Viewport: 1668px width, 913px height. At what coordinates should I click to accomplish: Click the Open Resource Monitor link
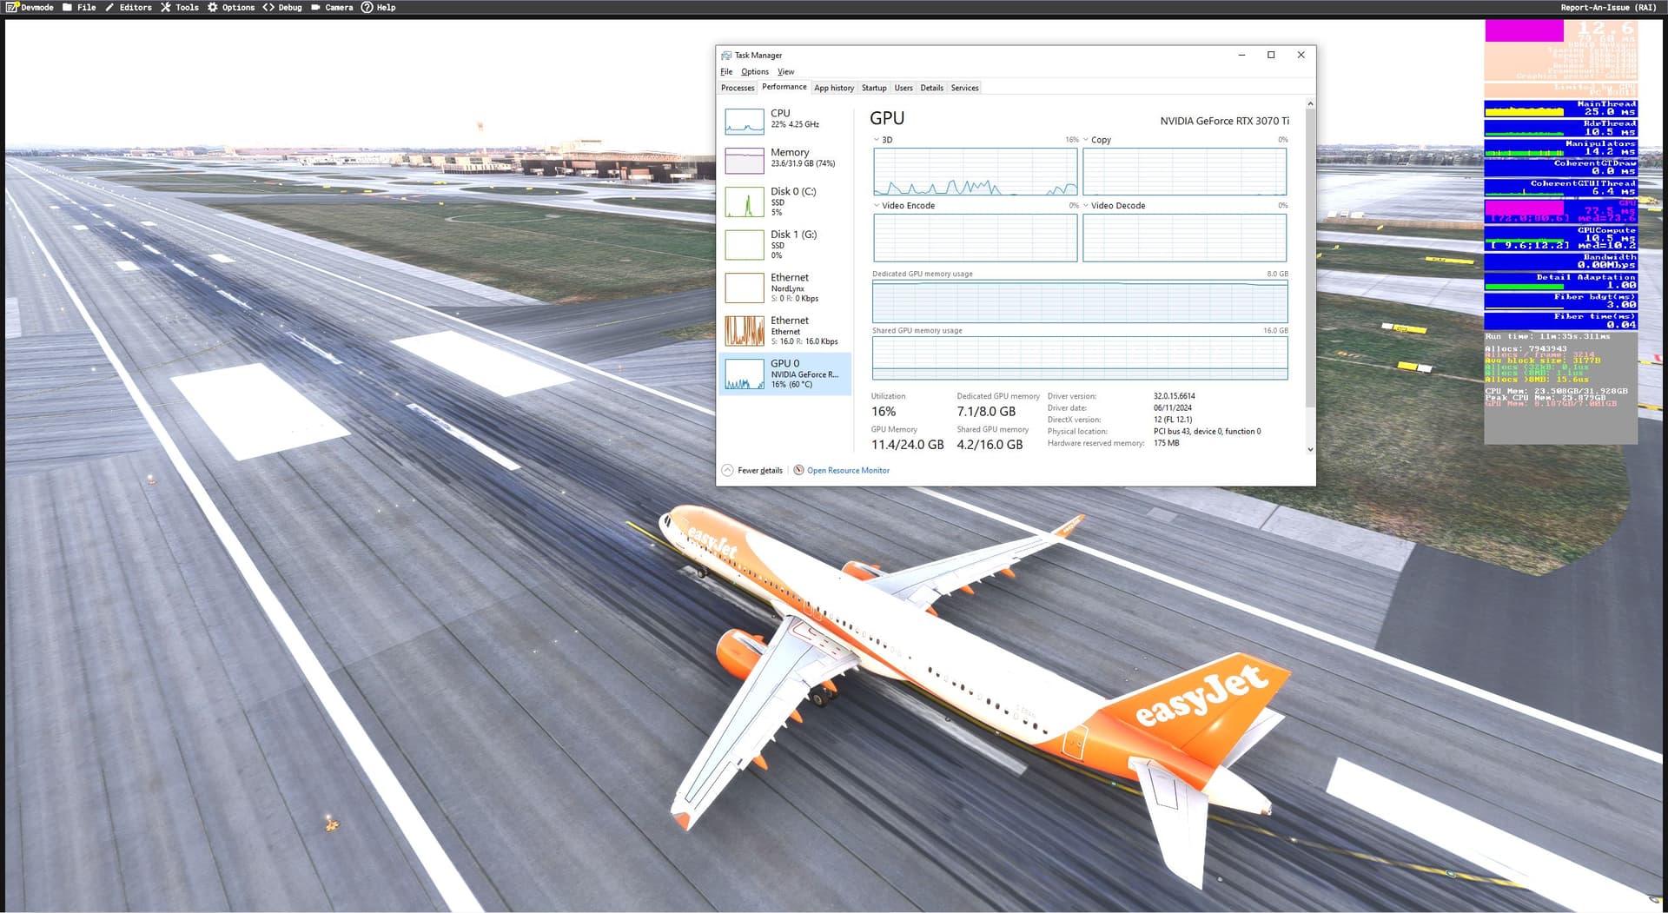tap(848, 470)
